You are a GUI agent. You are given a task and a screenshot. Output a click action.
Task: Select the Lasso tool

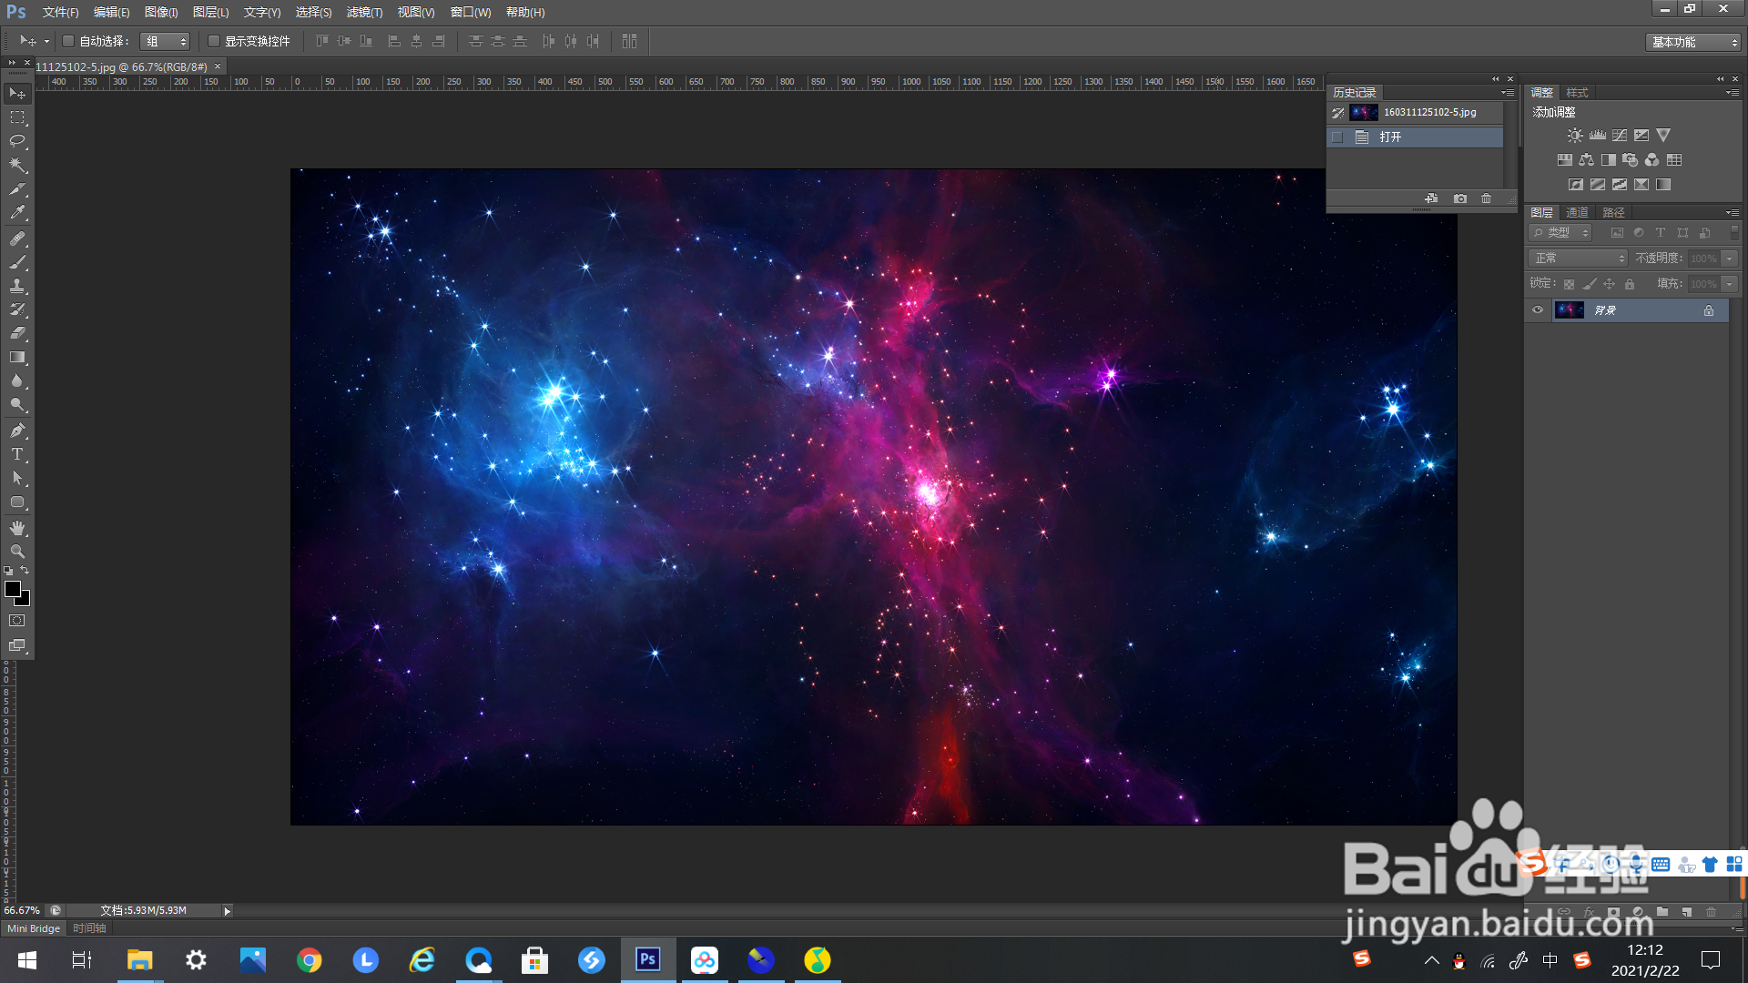[17, 141]
